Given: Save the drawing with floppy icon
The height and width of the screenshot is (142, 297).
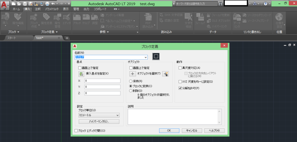Looking at the screenshot, I should pyautogui.click(x=25, y=3).
